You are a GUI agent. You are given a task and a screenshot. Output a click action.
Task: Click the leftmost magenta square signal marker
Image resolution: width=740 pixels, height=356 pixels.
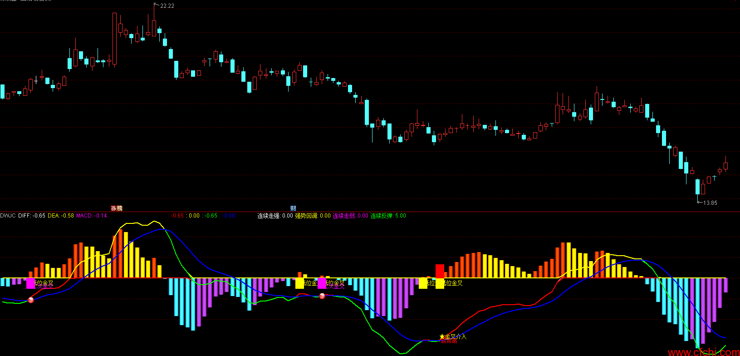click(x=30, y=283)
